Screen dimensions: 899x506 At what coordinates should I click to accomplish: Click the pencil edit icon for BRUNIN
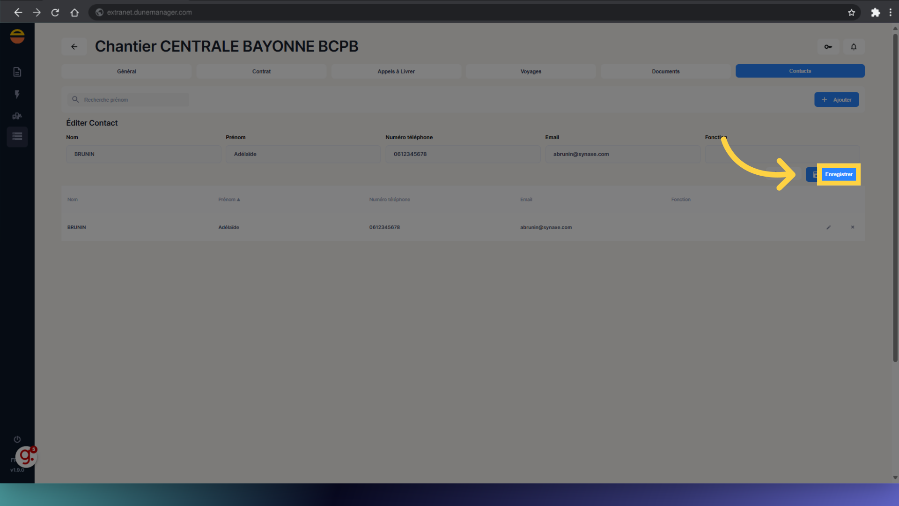(x=828, y=227)
